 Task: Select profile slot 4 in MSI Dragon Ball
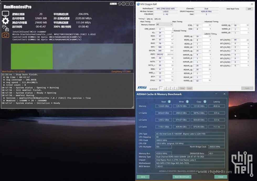173,88
